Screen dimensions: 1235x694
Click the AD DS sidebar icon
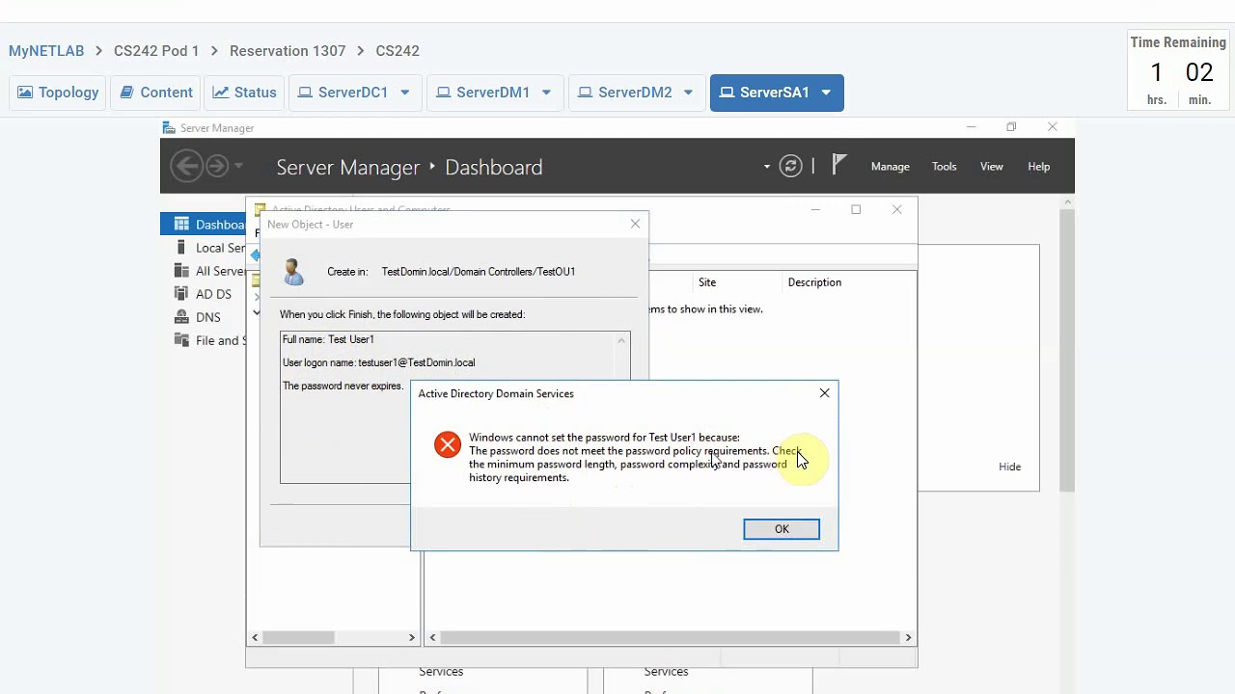pyautogui.click(x=180, y=293)
